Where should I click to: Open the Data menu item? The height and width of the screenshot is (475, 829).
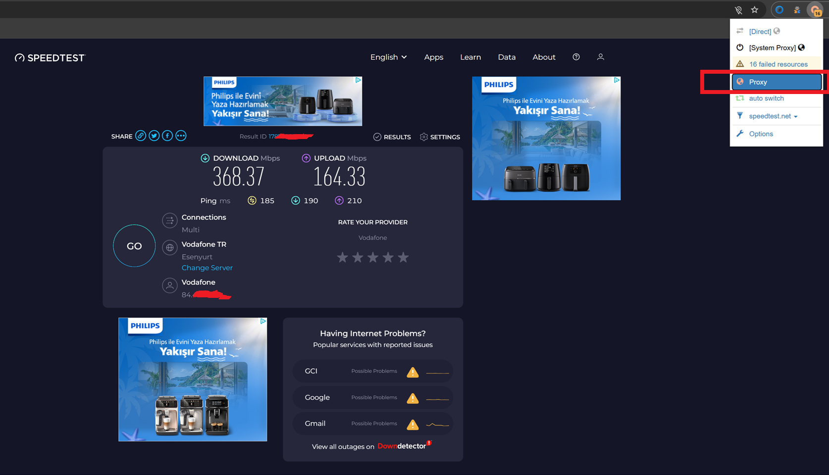(507, 57)
